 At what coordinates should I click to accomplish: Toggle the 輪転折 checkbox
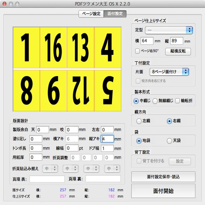tap(178, 101)
